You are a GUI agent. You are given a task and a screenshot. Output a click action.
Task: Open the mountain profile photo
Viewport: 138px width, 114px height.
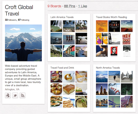coord(23,43)
